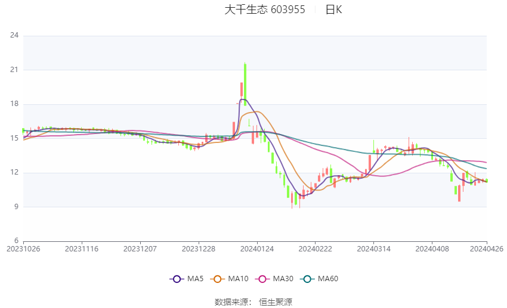Click the 15 price axis label

coord(14,138)
